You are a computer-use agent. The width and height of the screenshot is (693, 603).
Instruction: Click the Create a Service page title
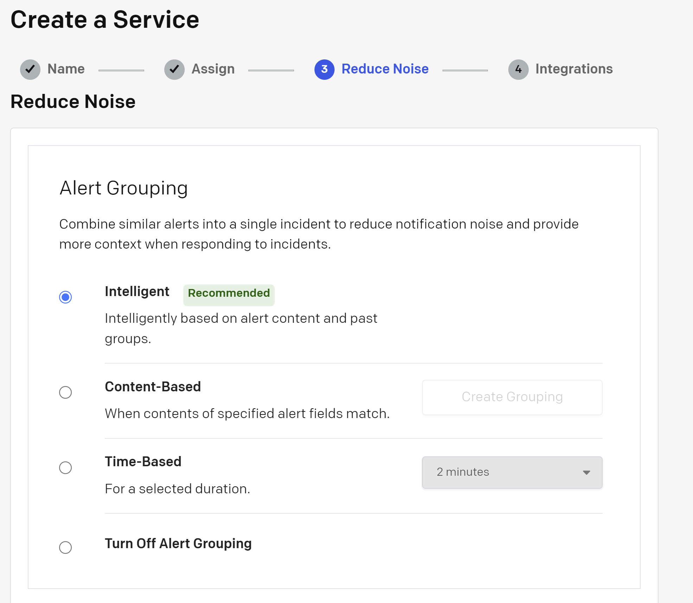[105, 20]
